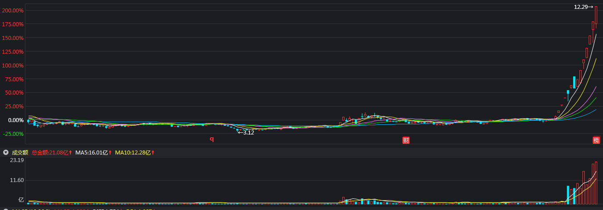Click the 50.00% axis label

(14, 93)
